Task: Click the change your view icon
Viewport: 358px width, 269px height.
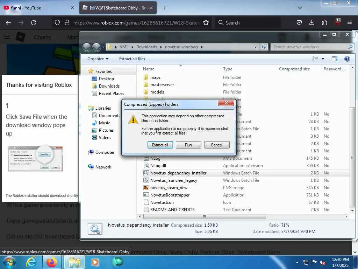Action: pyautogui.click(x=315, y=59)
